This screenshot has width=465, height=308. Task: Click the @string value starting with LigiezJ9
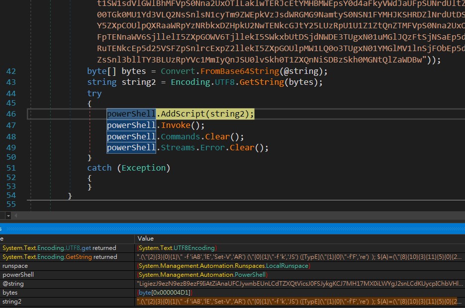(299, 284)
